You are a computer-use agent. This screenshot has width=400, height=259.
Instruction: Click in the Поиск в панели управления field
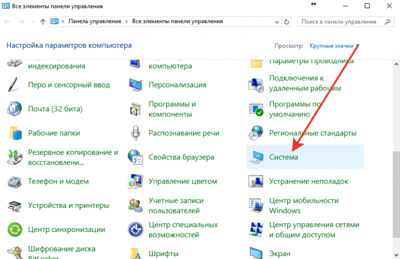point(345,22)
